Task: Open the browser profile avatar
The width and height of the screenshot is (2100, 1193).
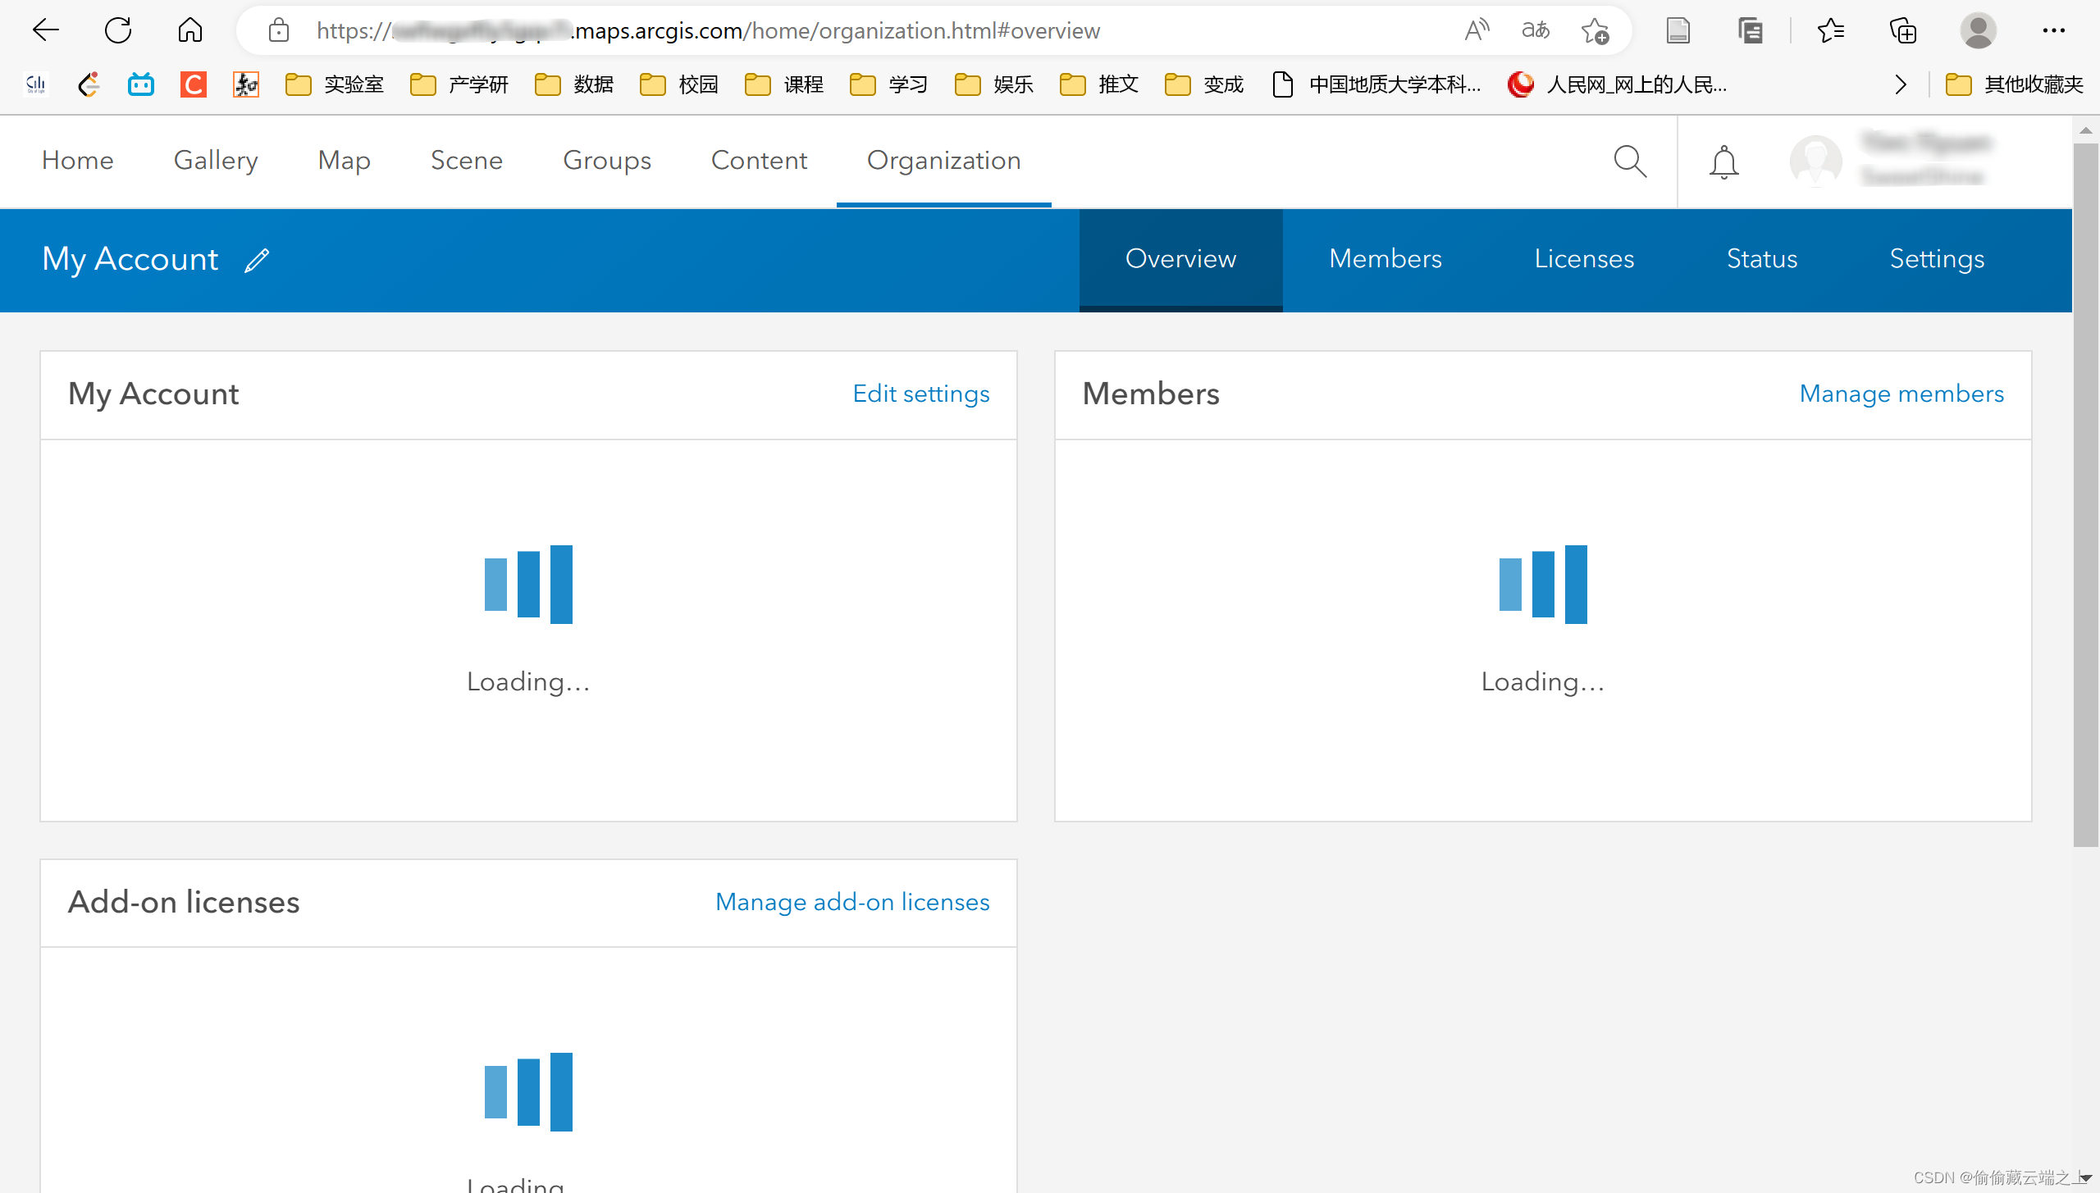Action: [1978, 30]
